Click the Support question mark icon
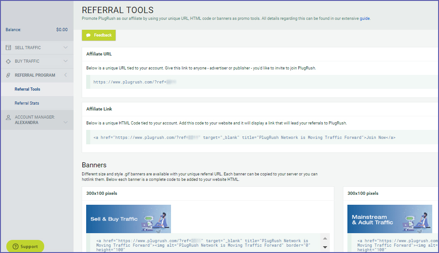This screenshot has height=253, width=439. point(16,246)
